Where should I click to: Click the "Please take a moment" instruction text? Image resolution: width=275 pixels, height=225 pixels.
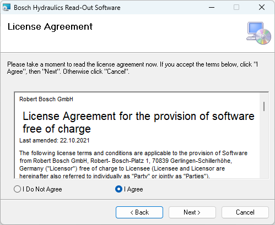point(132,68)
